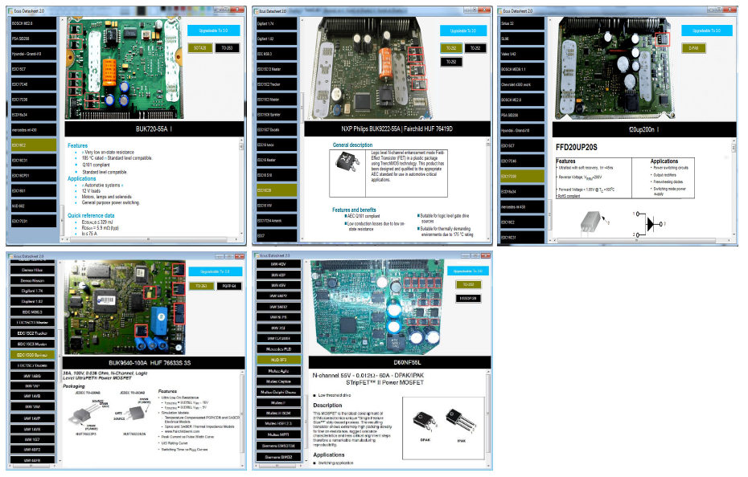Select Mercedes PLD in the ECU list

tap(278, 349)
